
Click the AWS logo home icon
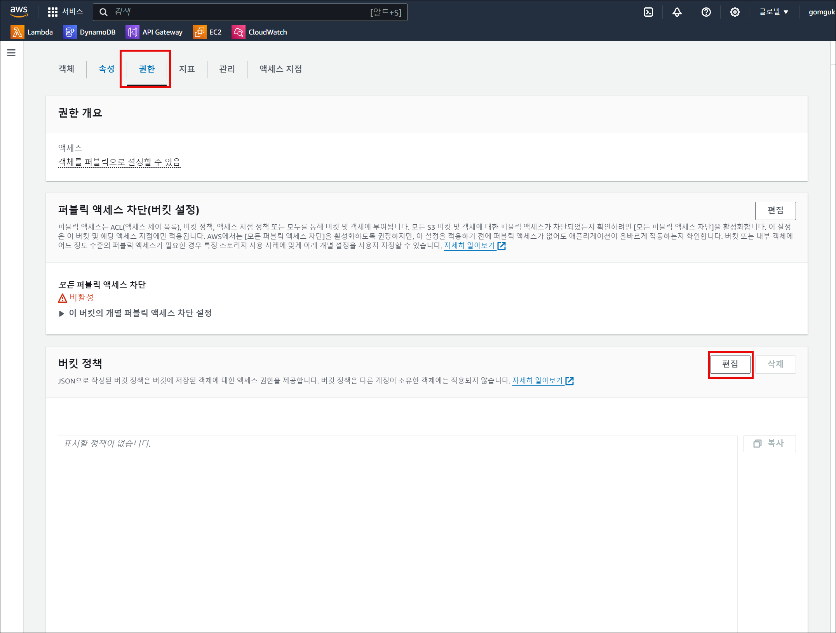[x=19, y=12]
